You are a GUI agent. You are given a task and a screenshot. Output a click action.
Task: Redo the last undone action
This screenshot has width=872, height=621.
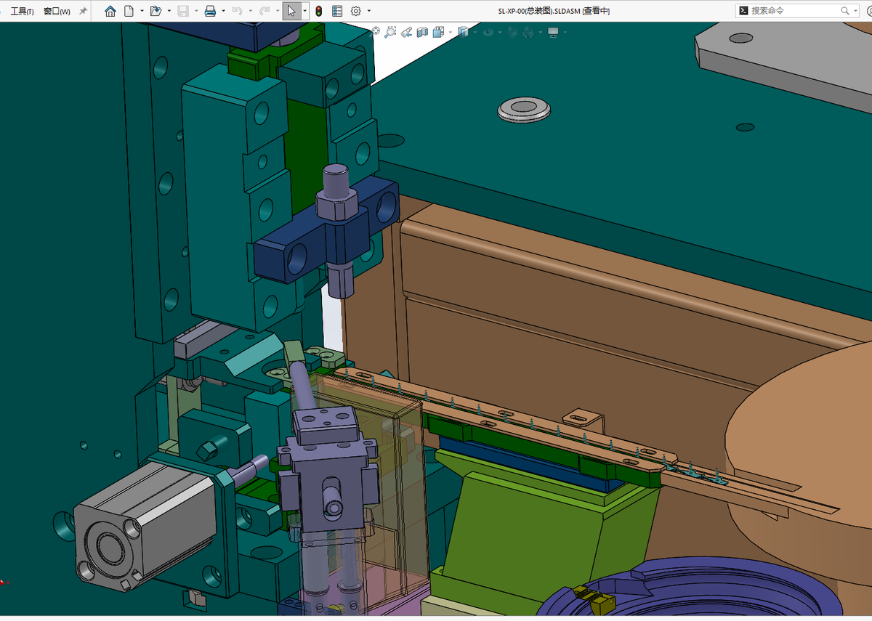pyautogui.click(x=265, y=11)
